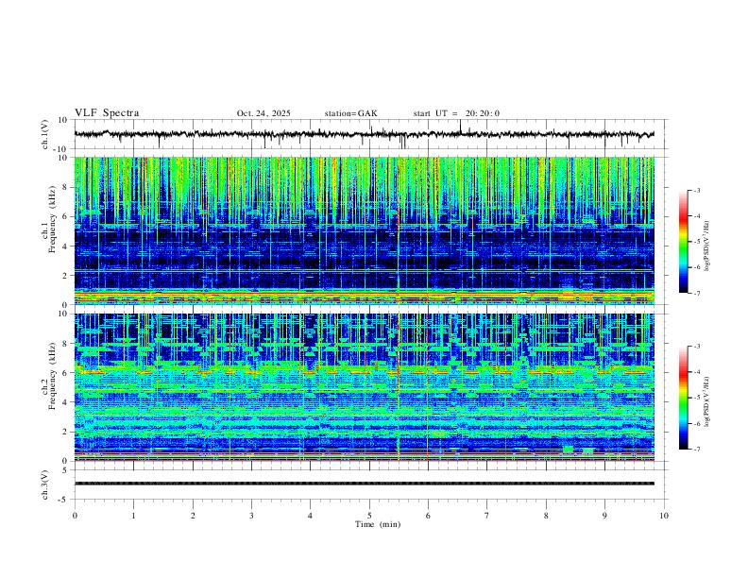Click the "-3" tick on ch.1 colorbar
Screen dimensions: 748x578
click(x=696, y=191)
